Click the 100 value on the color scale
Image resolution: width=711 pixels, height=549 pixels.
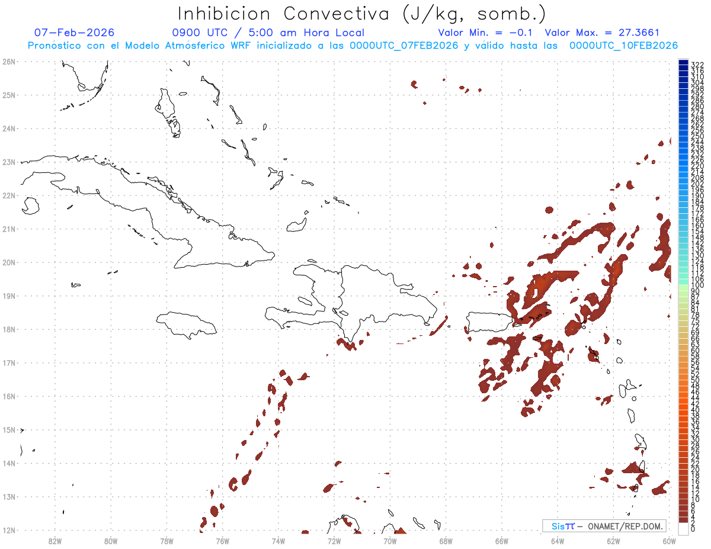[697, 285]
